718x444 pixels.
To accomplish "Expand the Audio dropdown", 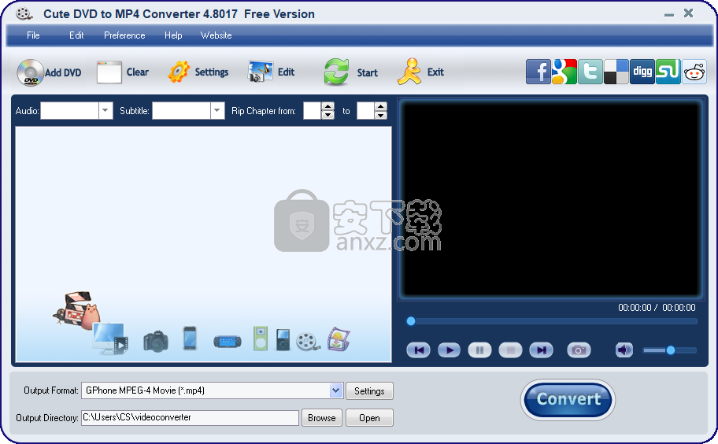I will coord(105,111).
